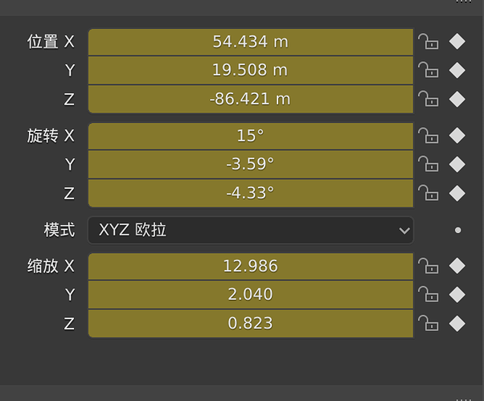The height and width of the screenshot is (401, 484).
Task: Click keyframe diamond for Rotation X
Action: (x=457, y=136)
